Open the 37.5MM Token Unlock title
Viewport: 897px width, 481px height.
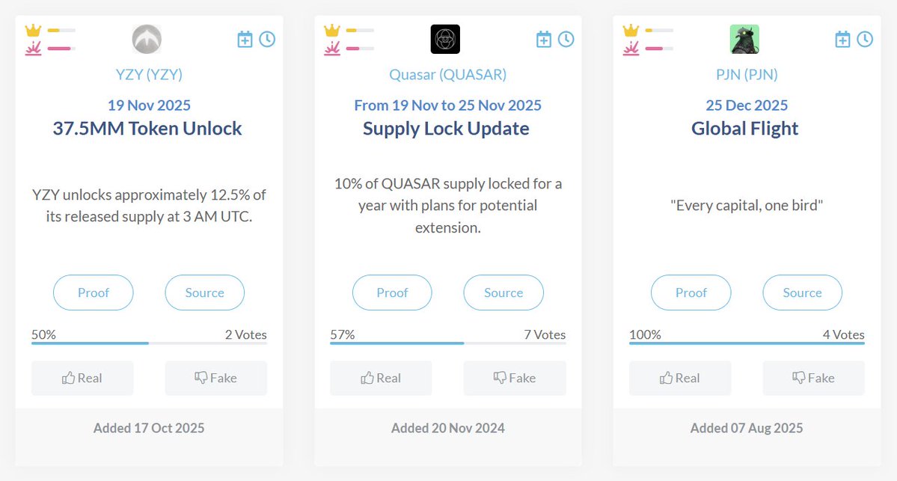(147, 128)
